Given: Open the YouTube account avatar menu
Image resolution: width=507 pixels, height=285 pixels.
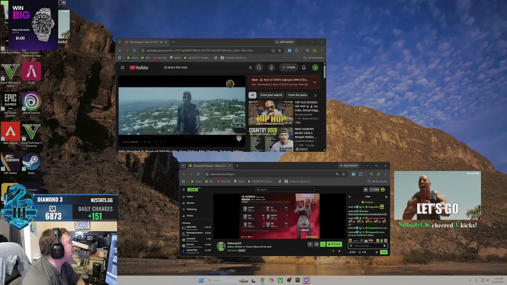Looking at the screenshot, I should coord(315,67).
